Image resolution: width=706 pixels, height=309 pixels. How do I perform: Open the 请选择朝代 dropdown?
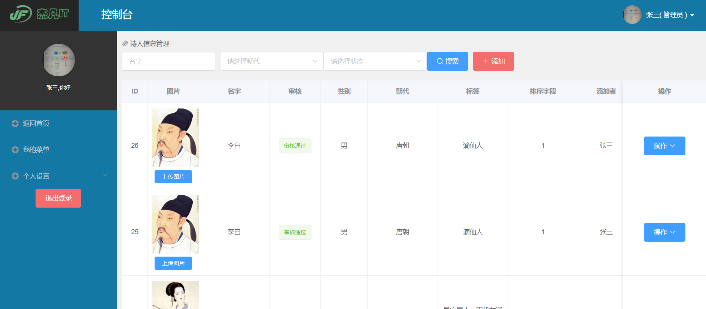click(x=271, y=61)
